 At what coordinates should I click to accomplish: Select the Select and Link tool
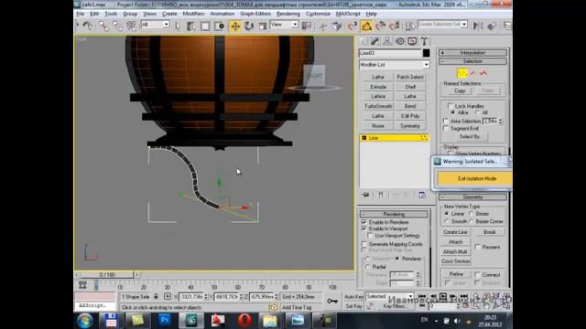103,26
